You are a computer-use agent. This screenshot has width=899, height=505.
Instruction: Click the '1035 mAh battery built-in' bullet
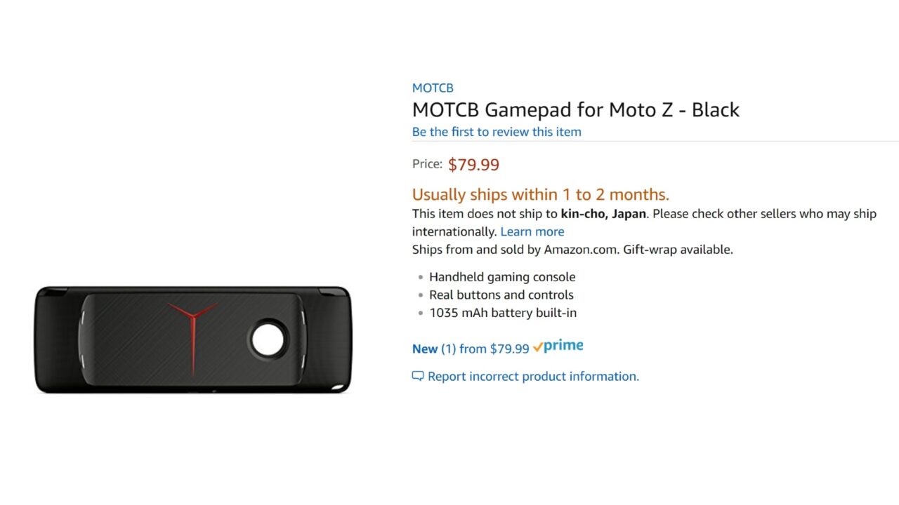(503, 314)
